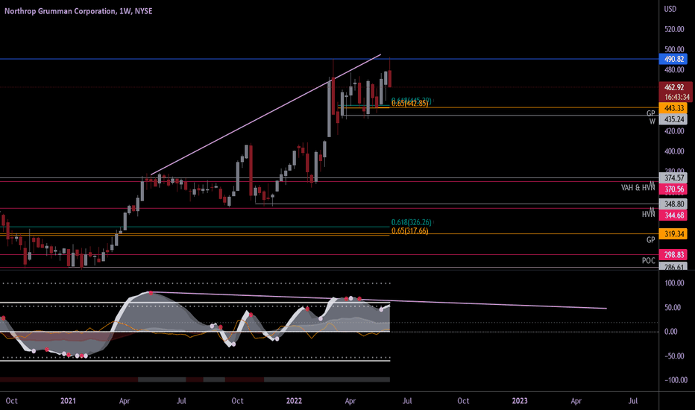The image size is (695, 410).
Task: Select the grey 435.24 price tag
Action: pos(673,119)
